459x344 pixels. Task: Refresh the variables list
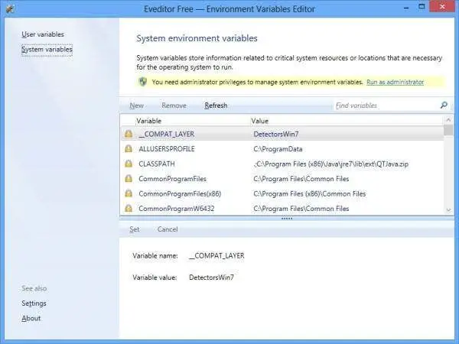pos(216,105)
